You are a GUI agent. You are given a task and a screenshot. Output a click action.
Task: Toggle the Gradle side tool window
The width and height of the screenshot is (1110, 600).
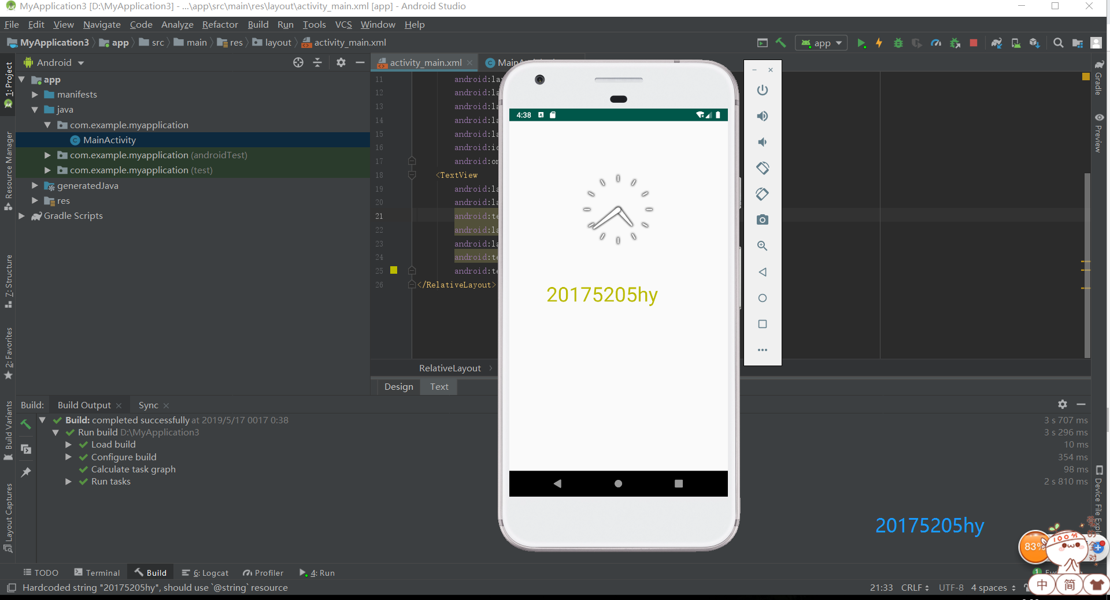click(x=1098, y=77)
